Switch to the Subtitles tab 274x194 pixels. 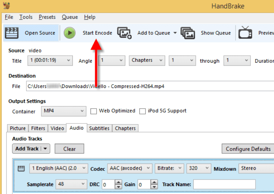99,128
